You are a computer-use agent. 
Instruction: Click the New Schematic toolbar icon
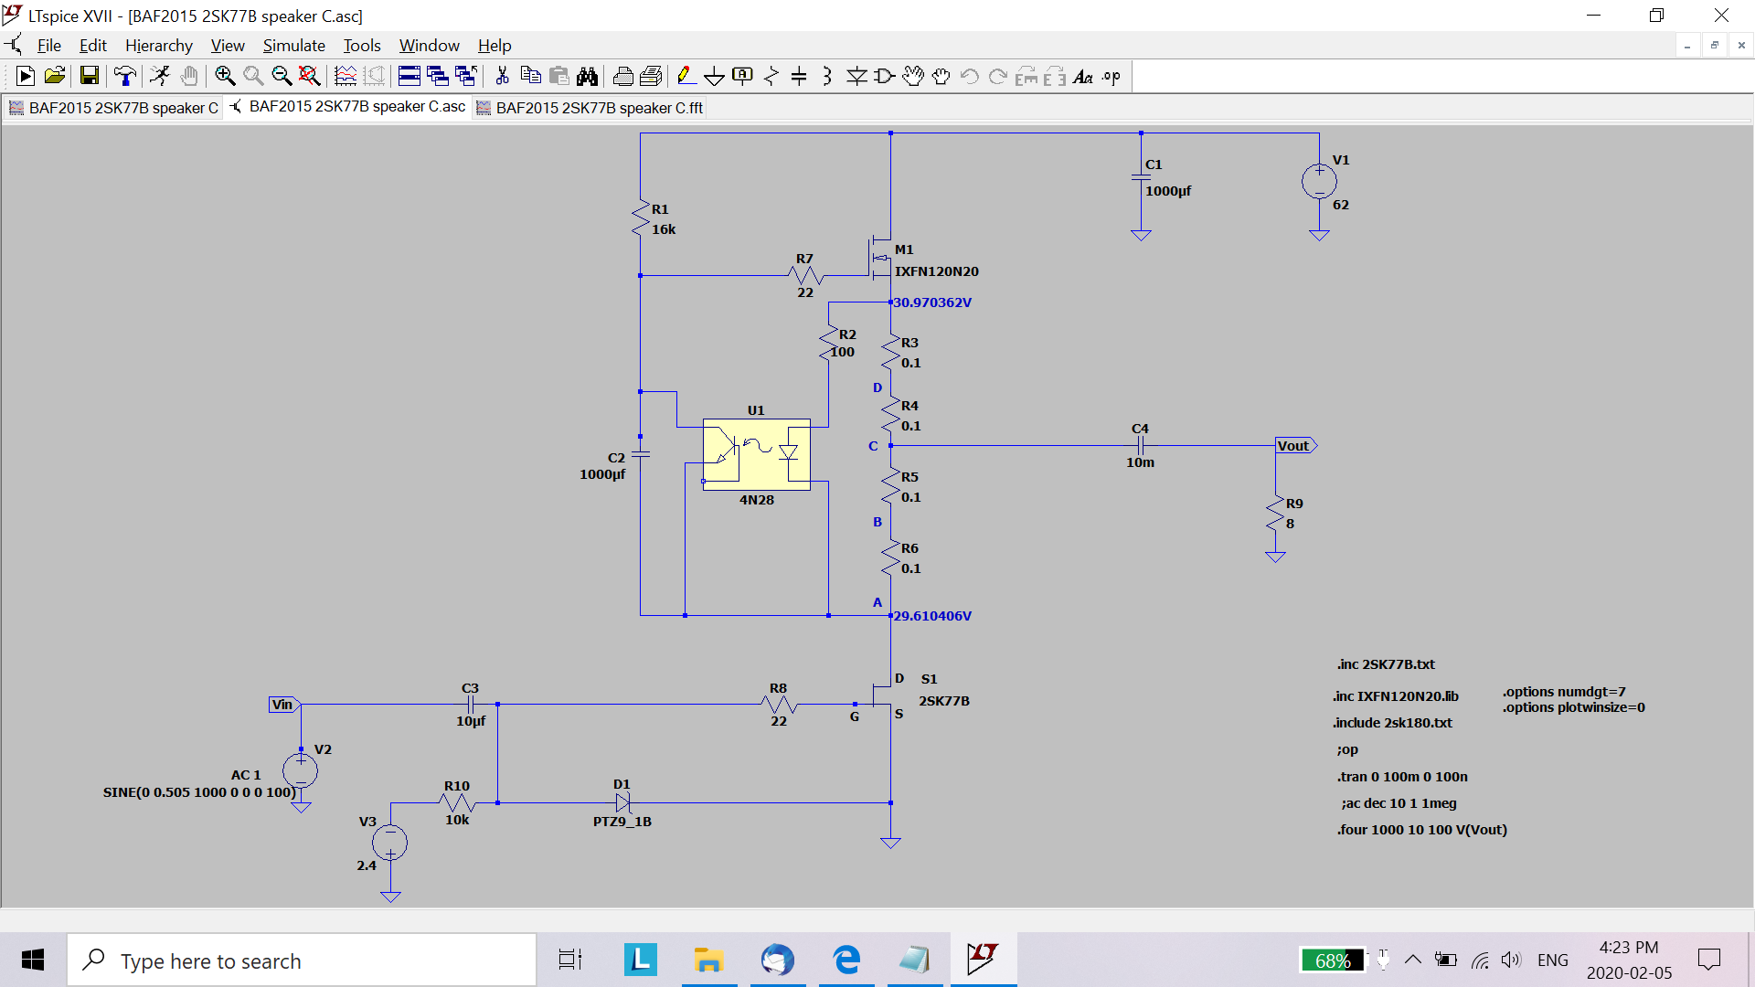click(26, 77)
